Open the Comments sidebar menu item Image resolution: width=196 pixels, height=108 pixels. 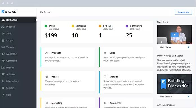(18, 61)
